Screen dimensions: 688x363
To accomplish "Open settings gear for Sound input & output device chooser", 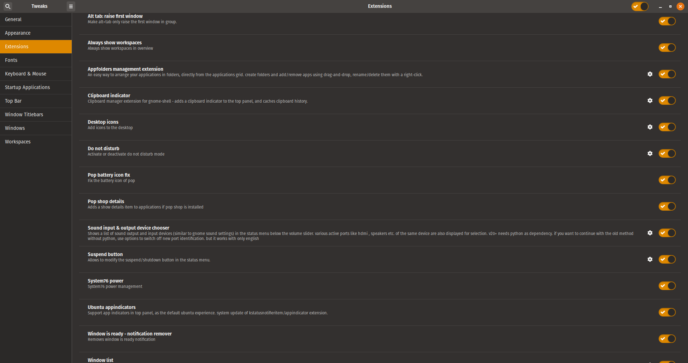I will (650, 233).
